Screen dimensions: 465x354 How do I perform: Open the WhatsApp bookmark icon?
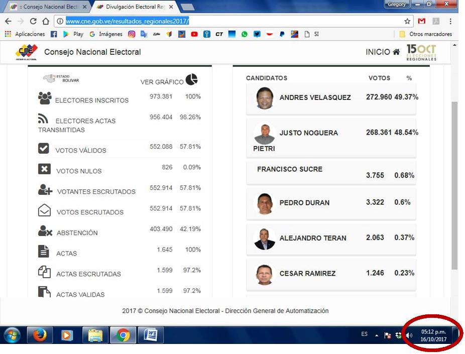[x=245, y=34]
